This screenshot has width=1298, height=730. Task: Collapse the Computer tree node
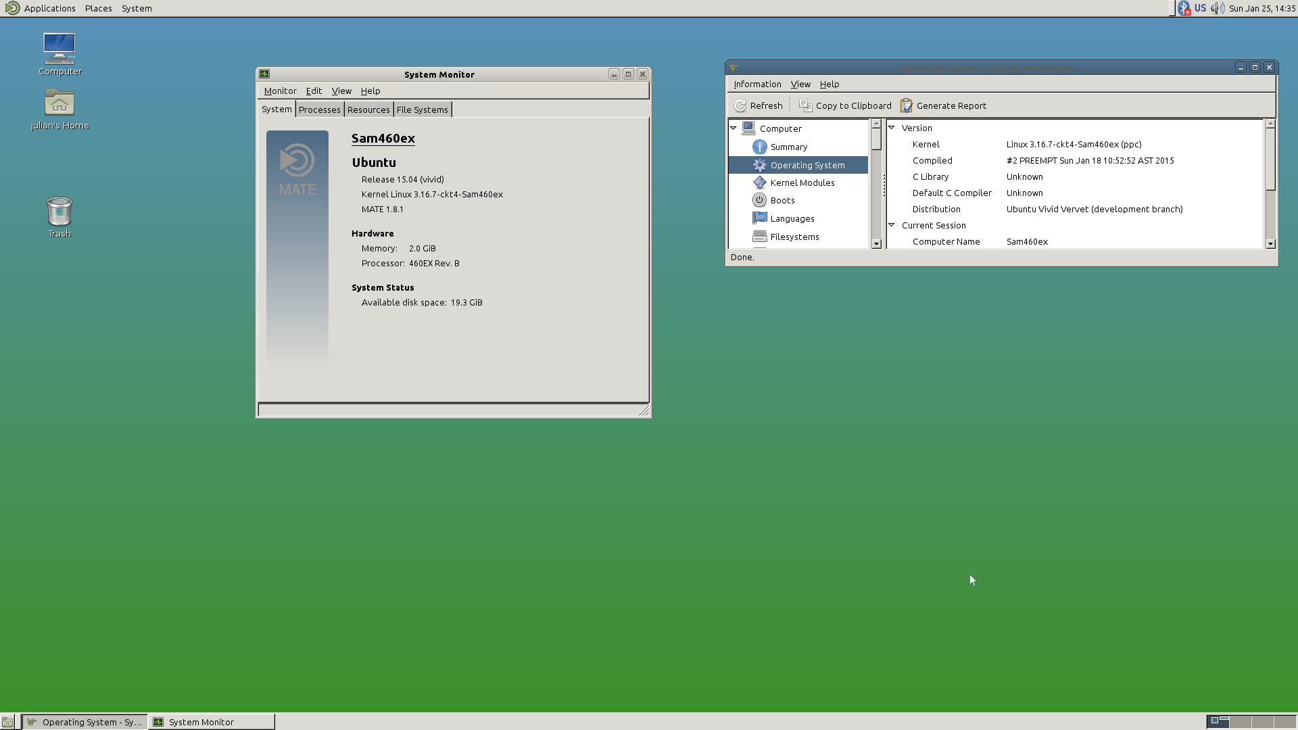(734, 128)
